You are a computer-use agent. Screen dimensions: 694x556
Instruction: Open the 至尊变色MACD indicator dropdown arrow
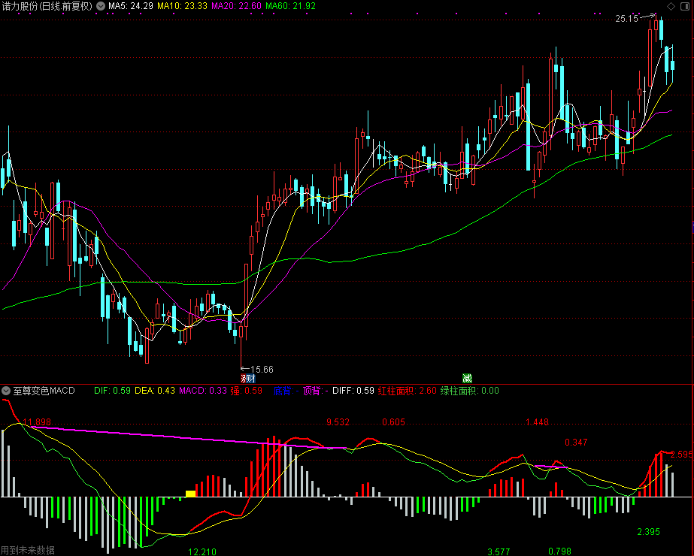(x=6, y=391)
